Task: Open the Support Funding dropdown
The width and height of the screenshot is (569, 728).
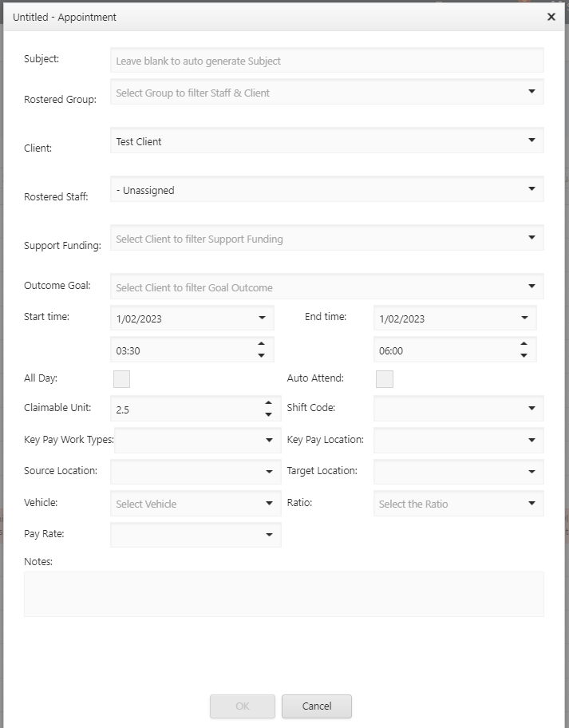Action: point(326,238)
